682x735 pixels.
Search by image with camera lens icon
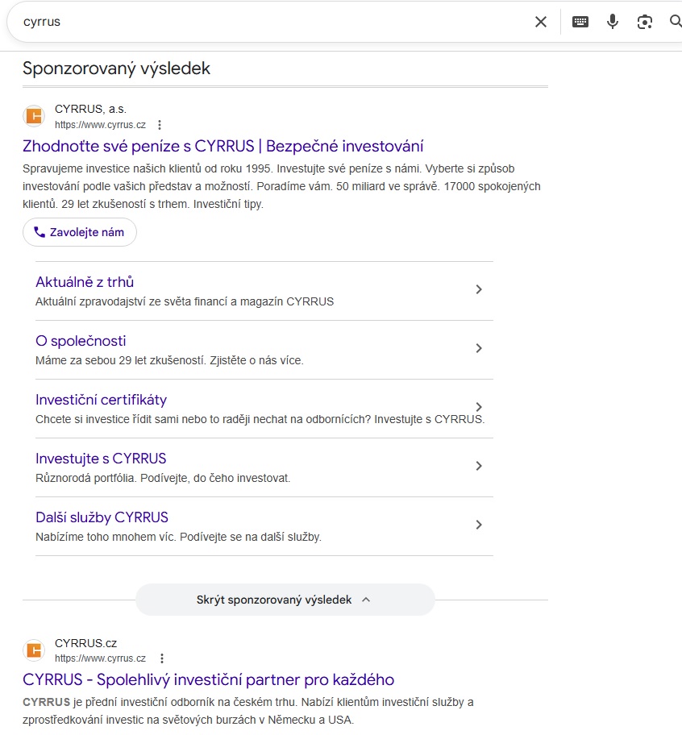(644, 22)
